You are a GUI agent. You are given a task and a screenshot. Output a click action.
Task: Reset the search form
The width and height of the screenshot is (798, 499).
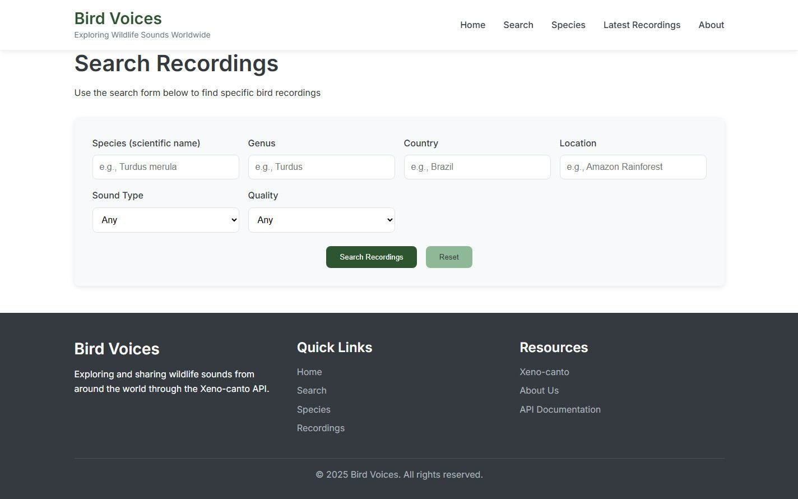pyautogui.click(x=449, y=257)
